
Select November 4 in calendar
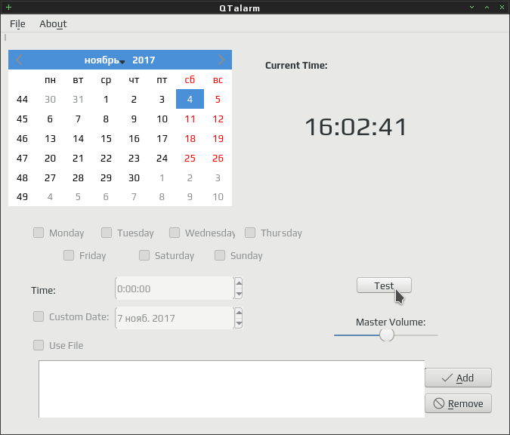pos(190,99)
